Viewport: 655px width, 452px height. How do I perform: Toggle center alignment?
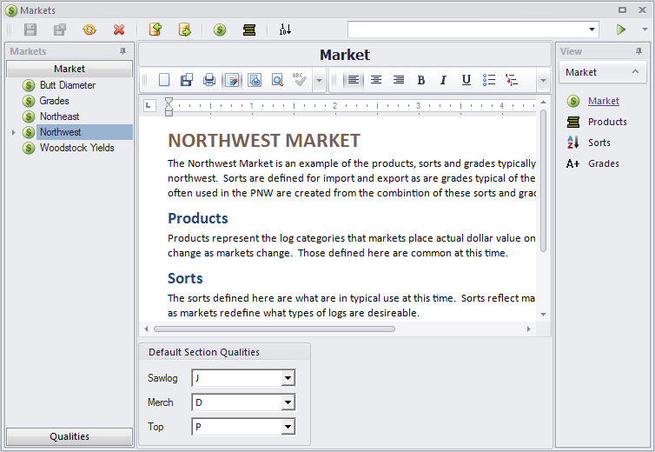(376, 79)
